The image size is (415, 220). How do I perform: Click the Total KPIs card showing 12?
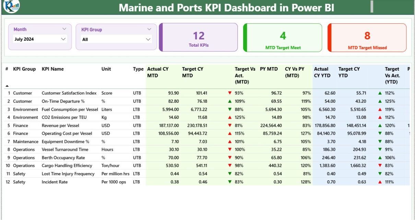coord(199,38)
